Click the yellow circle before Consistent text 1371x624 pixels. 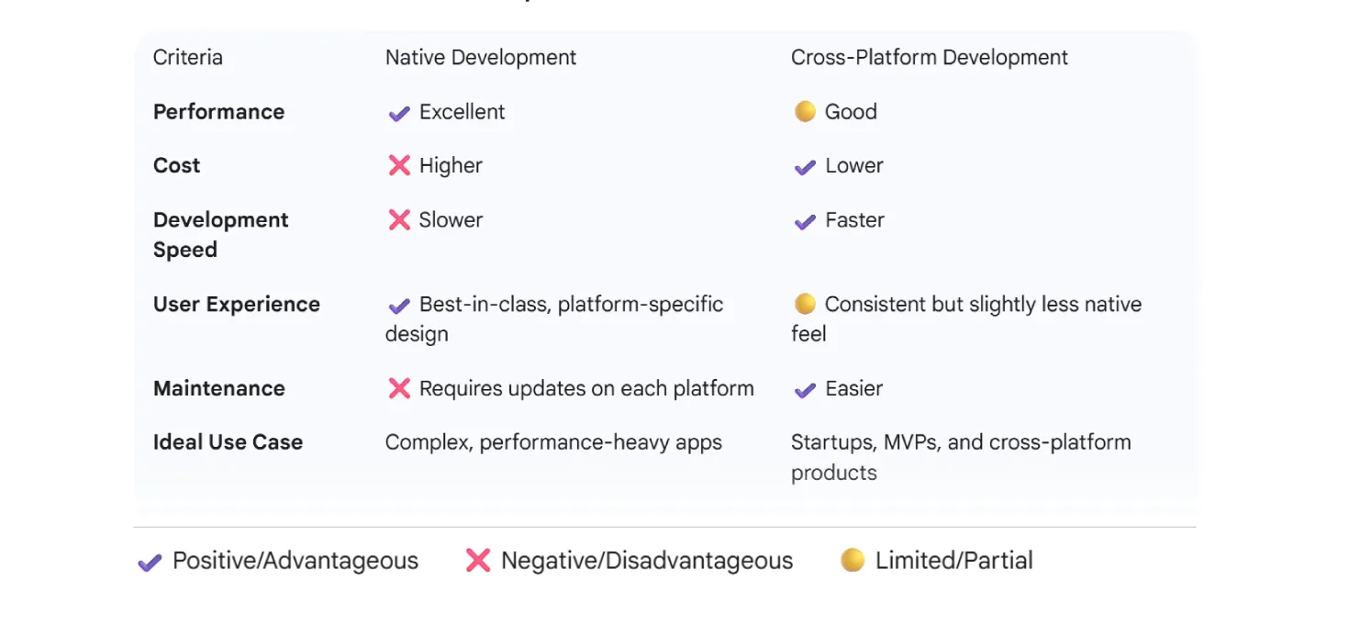pos(805,304)
